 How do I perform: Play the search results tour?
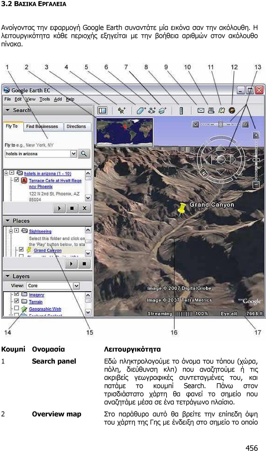click(59, 208)
